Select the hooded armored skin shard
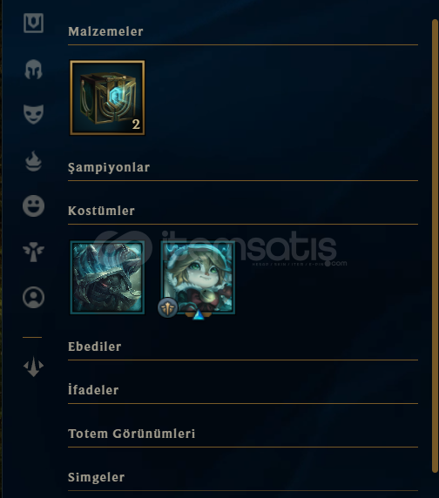 [x=107, y=277]
